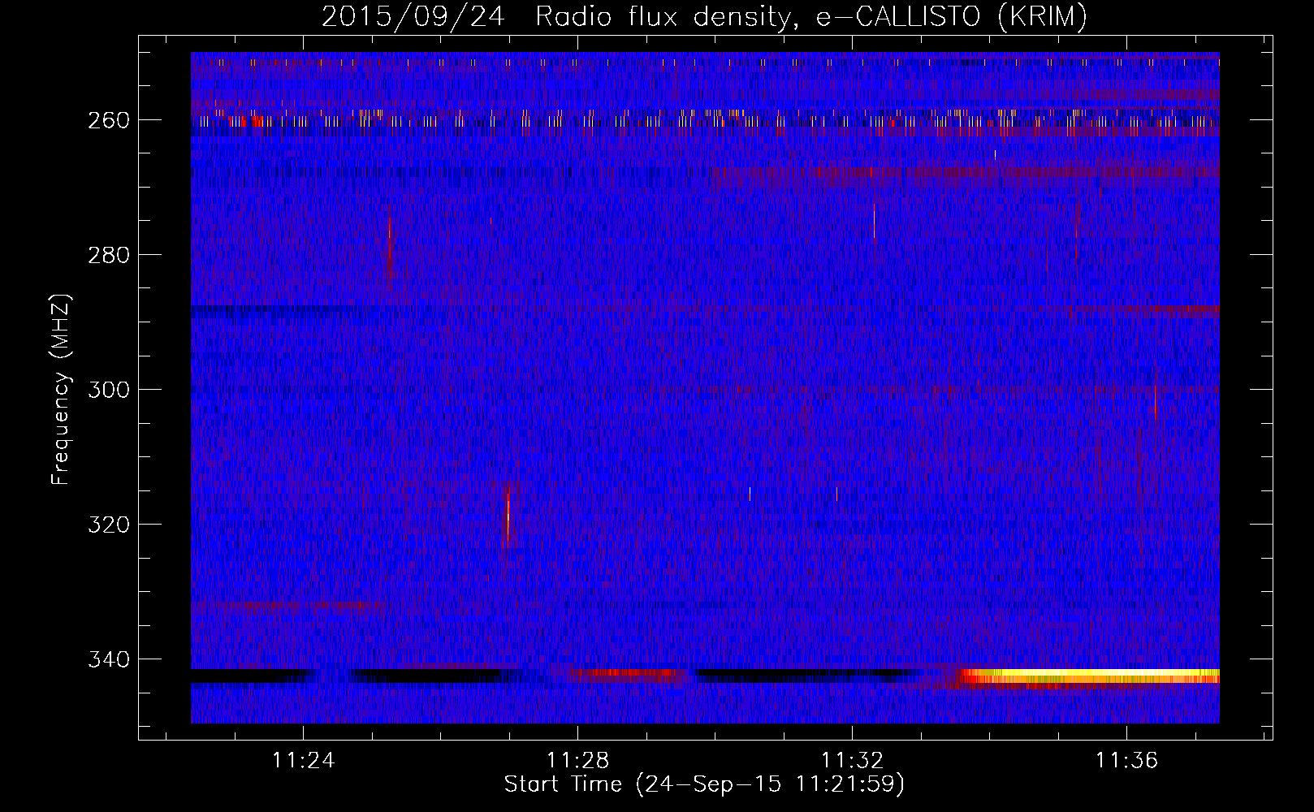Click the vertical spike near 320 MHz at 11:27
Screen dimensions: 1314x812
tap(508, 518)
